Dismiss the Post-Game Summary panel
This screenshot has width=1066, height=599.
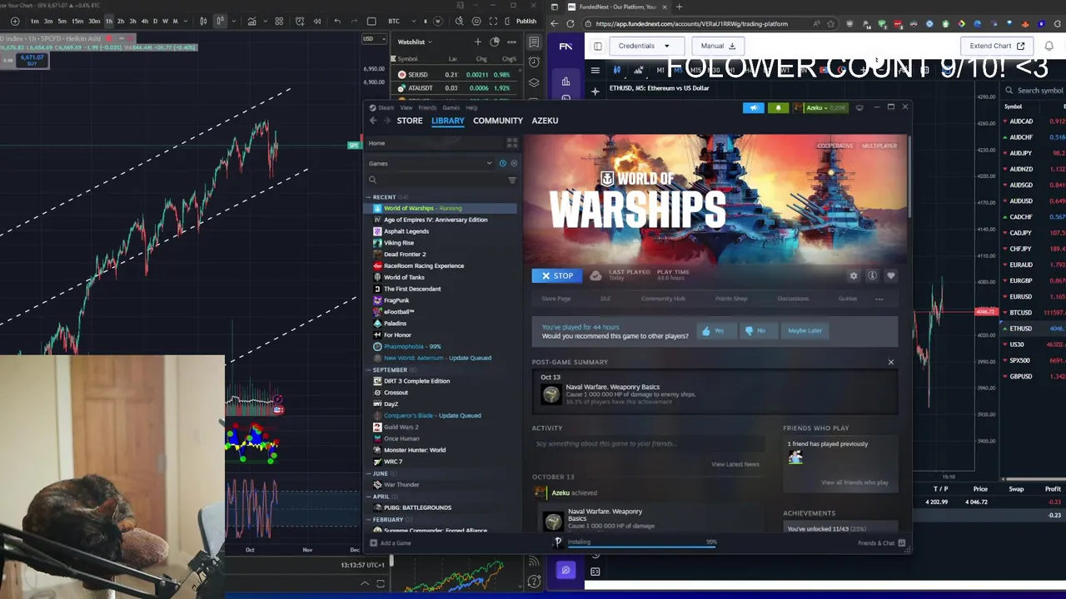click(890, 362)
